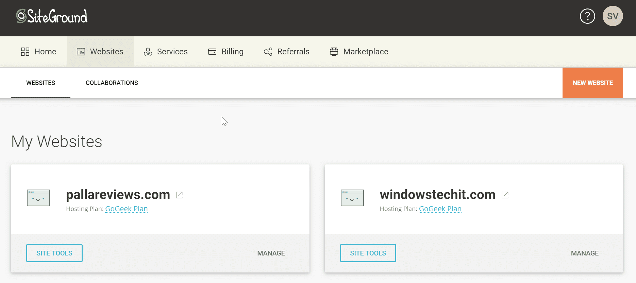The height and width of the screenshot is (283, 636).
Task: Open GoGeek Plan link under windowstechit.com
Action: tap(440, 209)
